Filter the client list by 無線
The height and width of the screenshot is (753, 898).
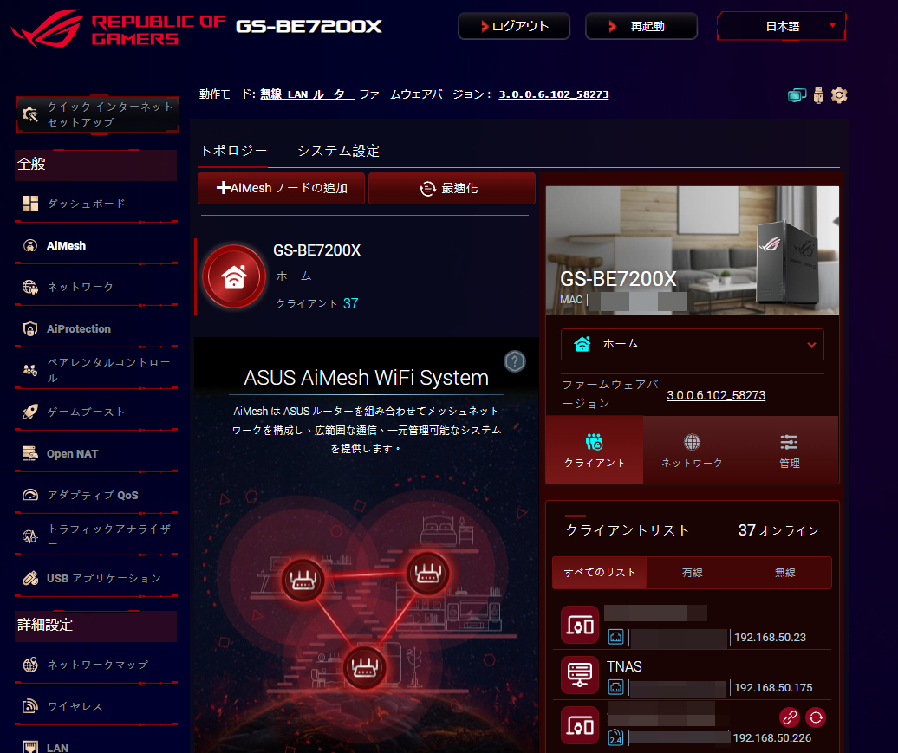[x=784, y=573]
